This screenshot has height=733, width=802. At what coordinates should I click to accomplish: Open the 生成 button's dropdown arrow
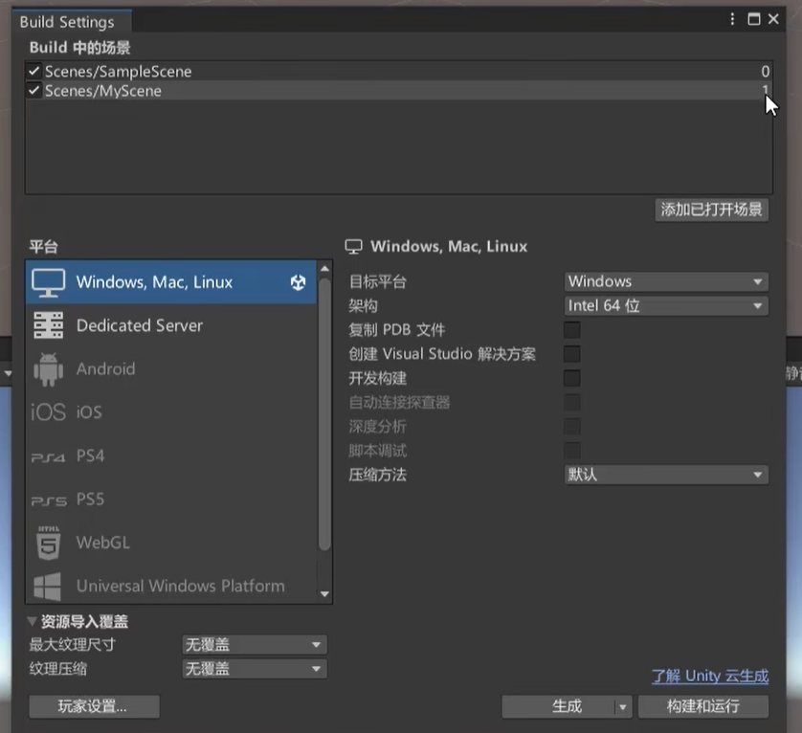click(622, 707)
